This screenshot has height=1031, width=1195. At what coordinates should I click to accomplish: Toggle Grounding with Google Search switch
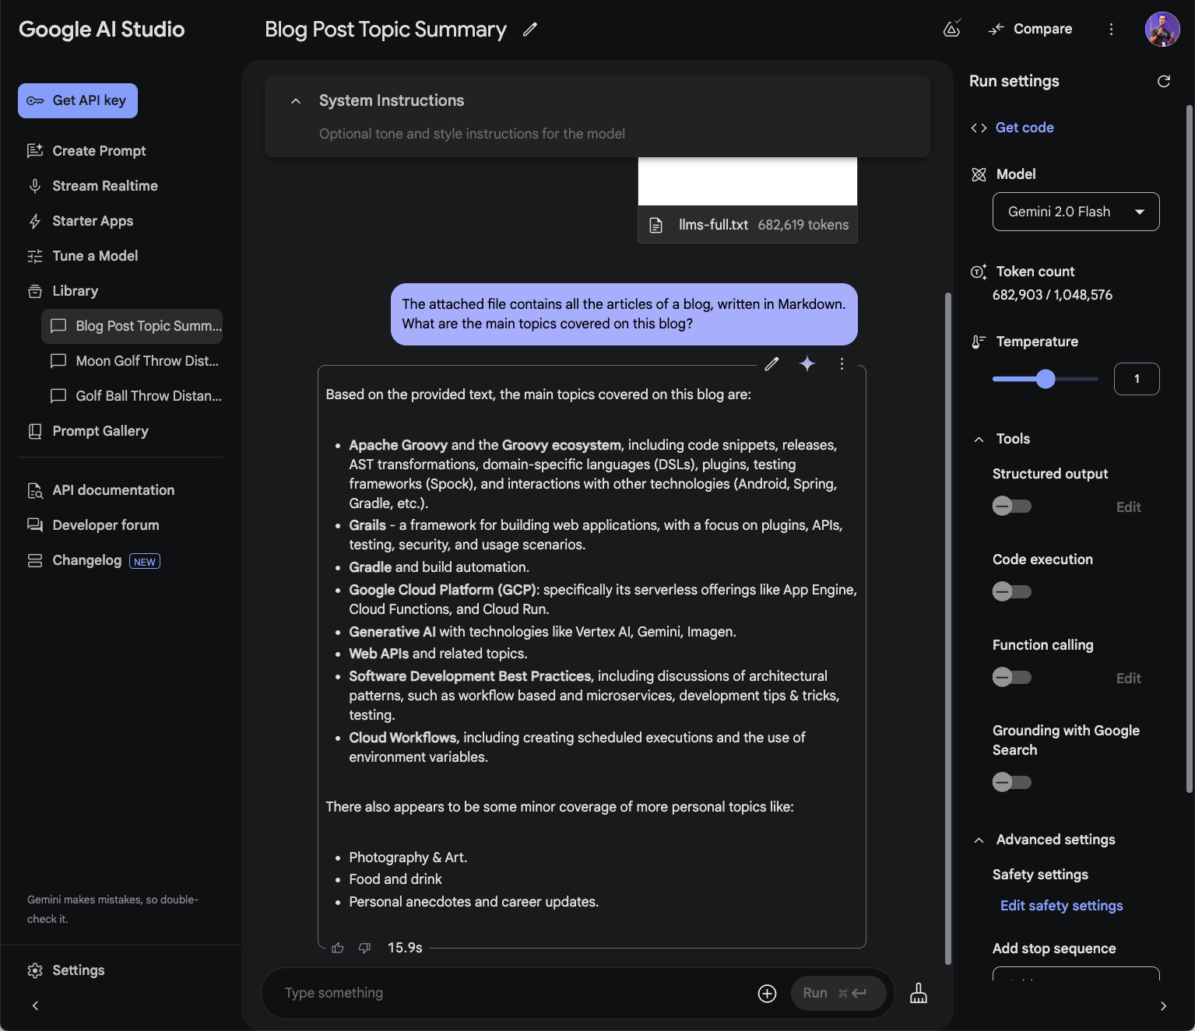(1011, 782)
